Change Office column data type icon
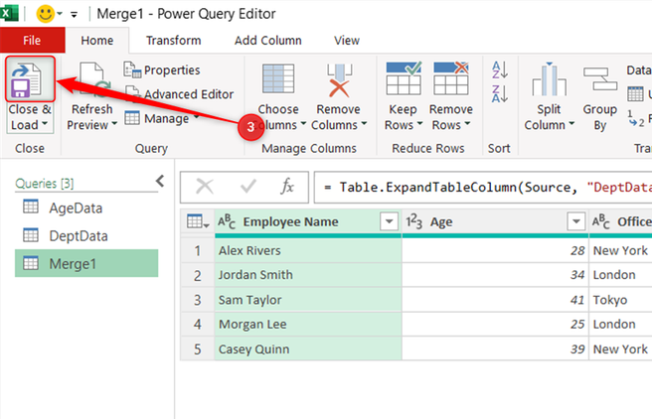Screen dimensions: 652x419 [x=601, y=221]
